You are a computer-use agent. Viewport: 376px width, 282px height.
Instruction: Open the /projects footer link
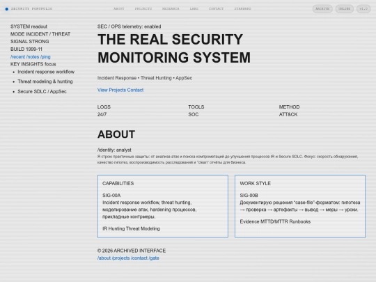(x=120, y=258)
